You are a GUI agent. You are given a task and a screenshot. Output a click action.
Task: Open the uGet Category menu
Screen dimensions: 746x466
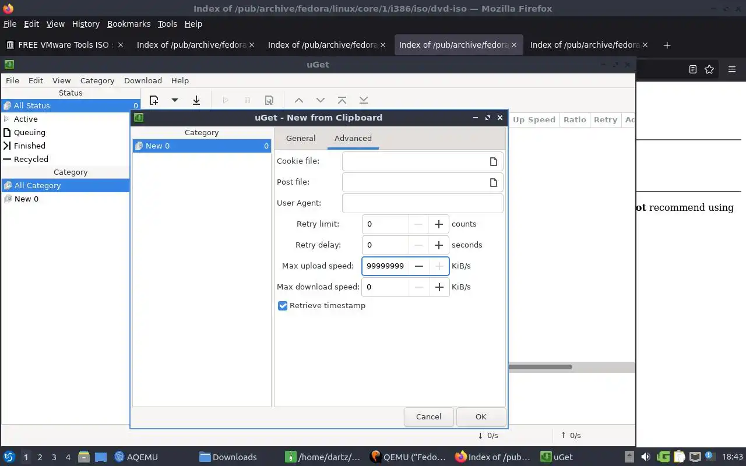(97, 80)
